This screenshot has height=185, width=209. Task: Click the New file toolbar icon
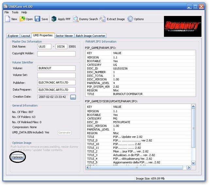[8, 19]
